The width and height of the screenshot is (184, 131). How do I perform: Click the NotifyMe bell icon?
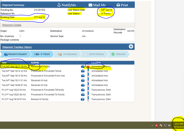[x=59, y=5]
